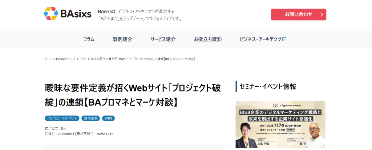Select お役立ち資料 in the navigation bar

[x=207, y=39]
